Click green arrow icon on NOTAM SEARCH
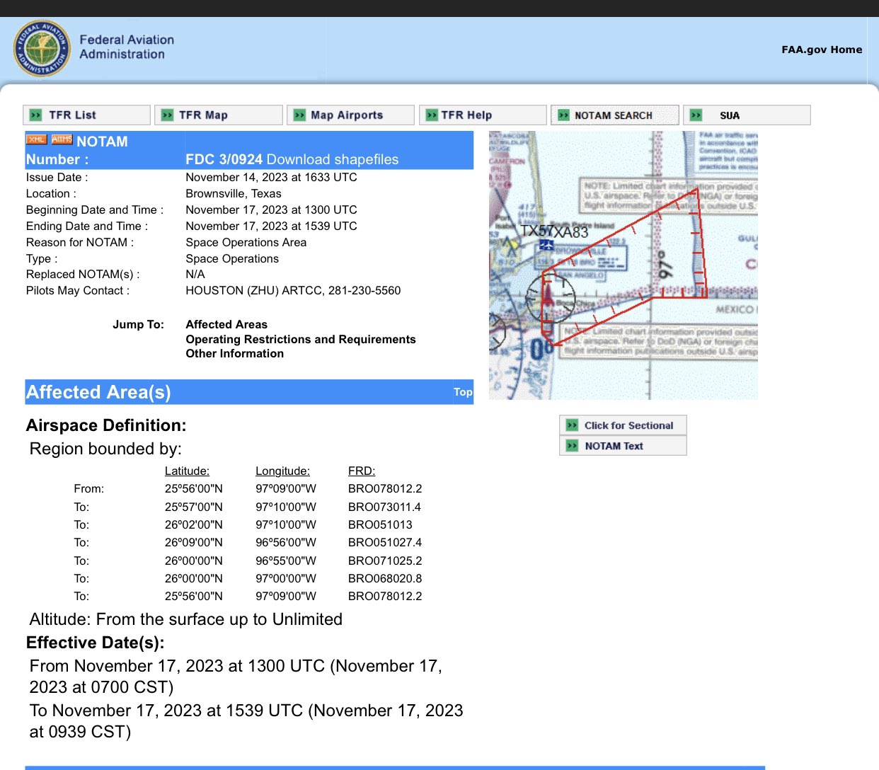The height and width of the screenshot is (770, 879). (563, 115)
